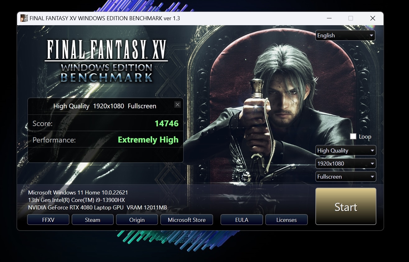Click the Extremely High performance text

(148, 140)
